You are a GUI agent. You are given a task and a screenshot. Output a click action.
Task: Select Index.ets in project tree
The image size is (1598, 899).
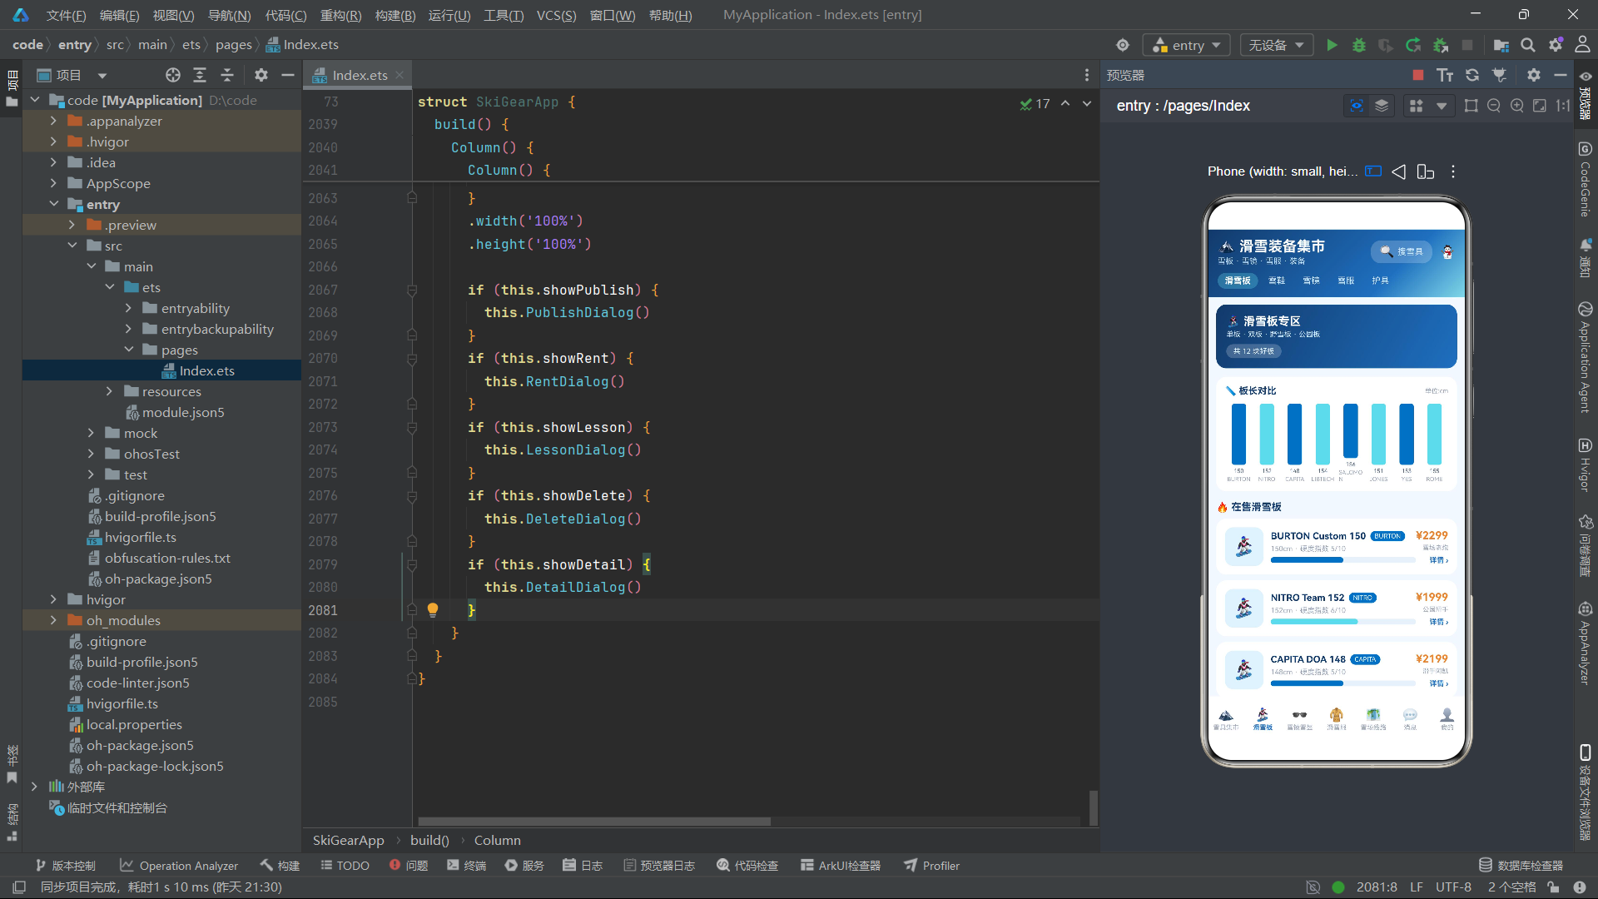coord(206,370)
